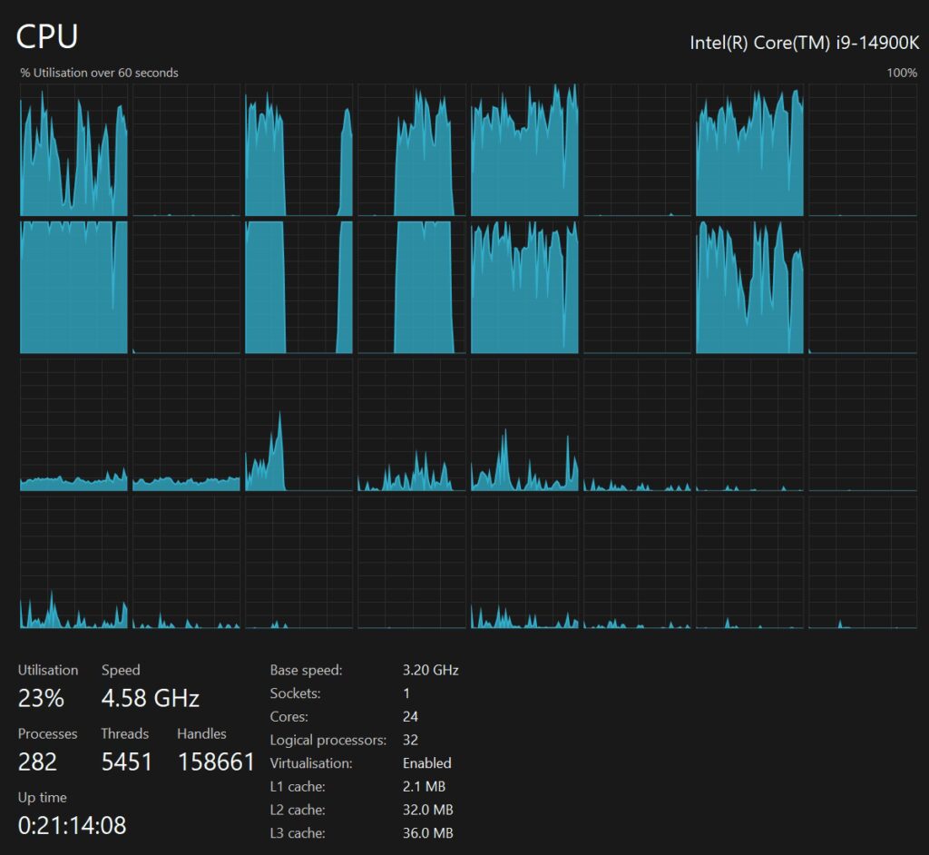Select the first core graph in top row
The height and width of the screenshot is (855, 929).
[x=73, y=150]
